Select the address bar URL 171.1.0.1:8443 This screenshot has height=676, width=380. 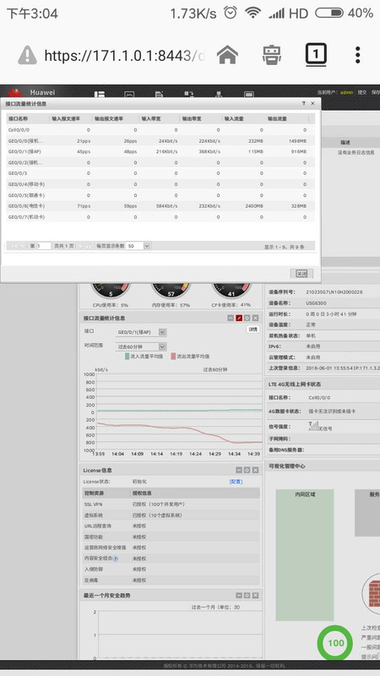(122, 55)
